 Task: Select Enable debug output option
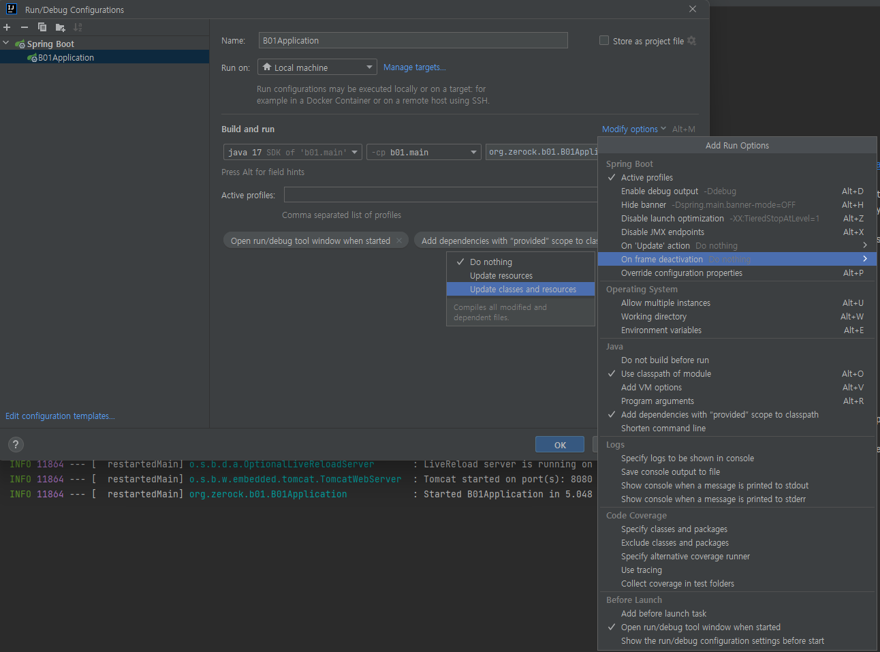tap(737, 191)
